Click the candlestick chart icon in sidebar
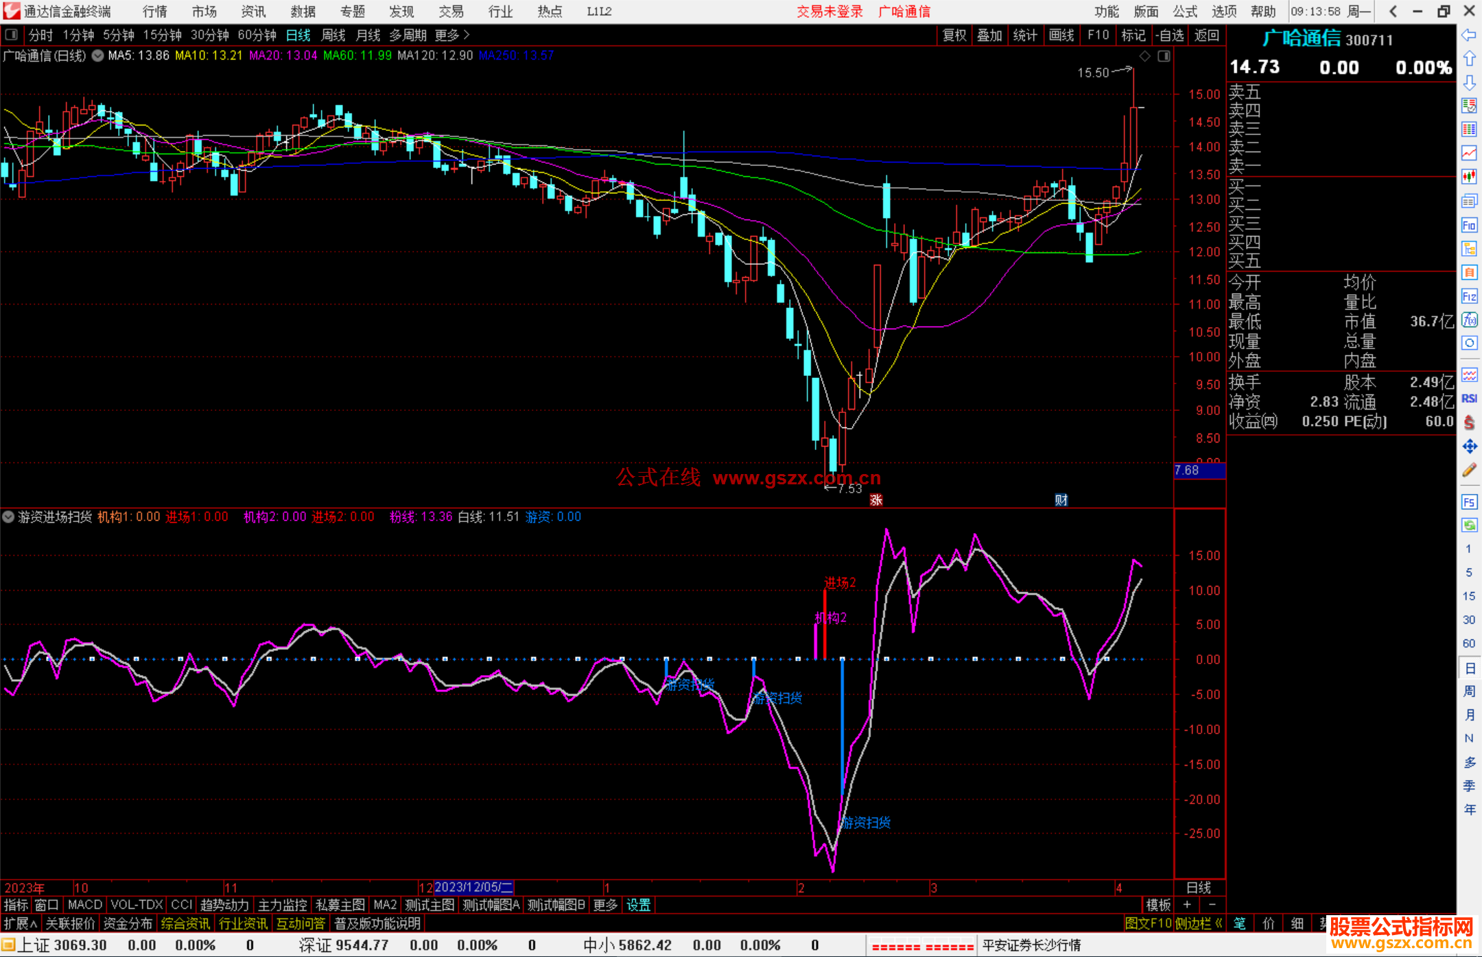This screenshot has width=1482, height=957. 1469,177
